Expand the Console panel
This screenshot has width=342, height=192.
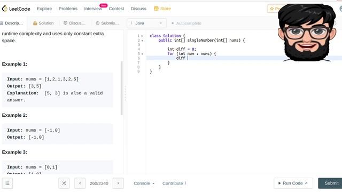click(144, 183)
